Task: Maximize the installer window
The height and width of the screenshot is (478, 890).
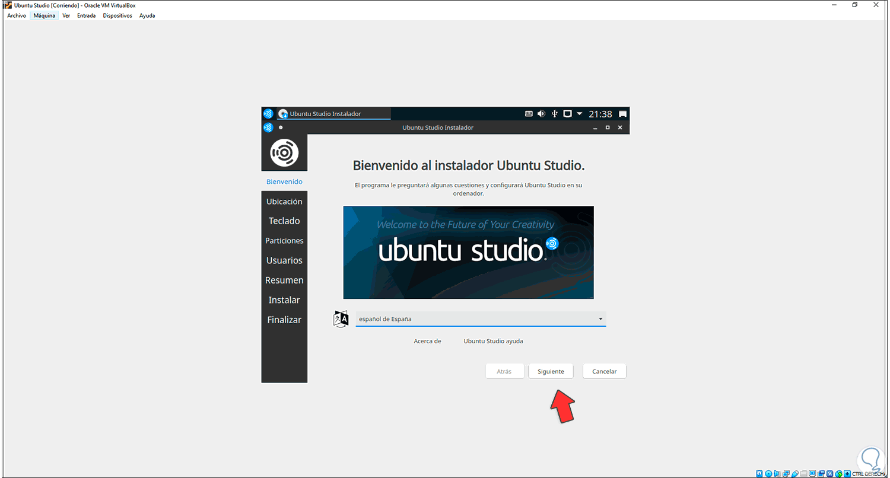Action: (607, 128)
